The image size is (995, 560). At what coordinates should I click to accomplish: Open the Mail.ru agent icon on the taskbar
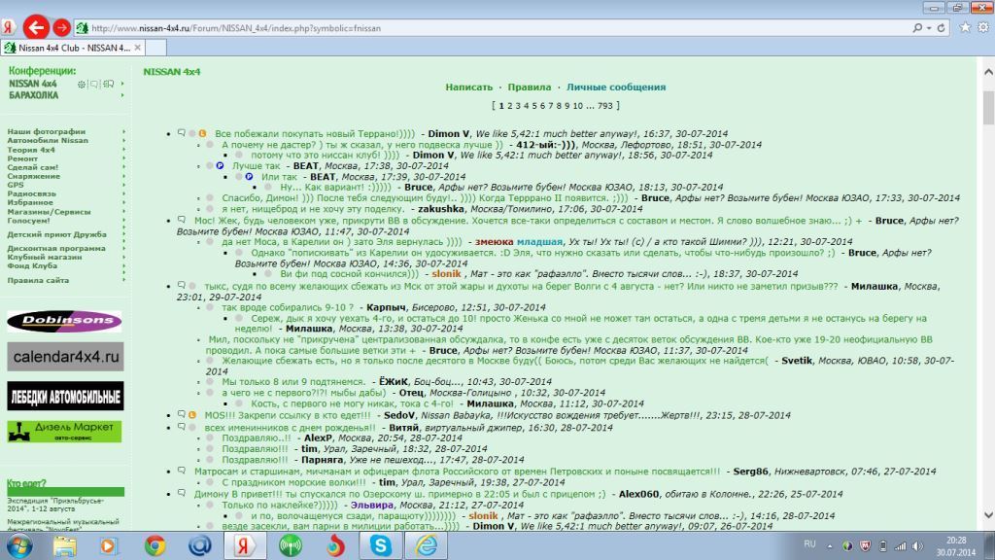(199, 545)
